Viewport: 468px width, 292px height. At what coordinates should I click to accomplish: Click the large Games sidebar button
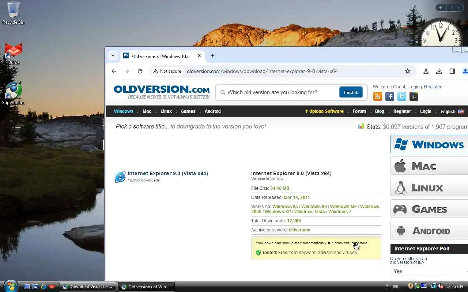click(x=429, y=209)
